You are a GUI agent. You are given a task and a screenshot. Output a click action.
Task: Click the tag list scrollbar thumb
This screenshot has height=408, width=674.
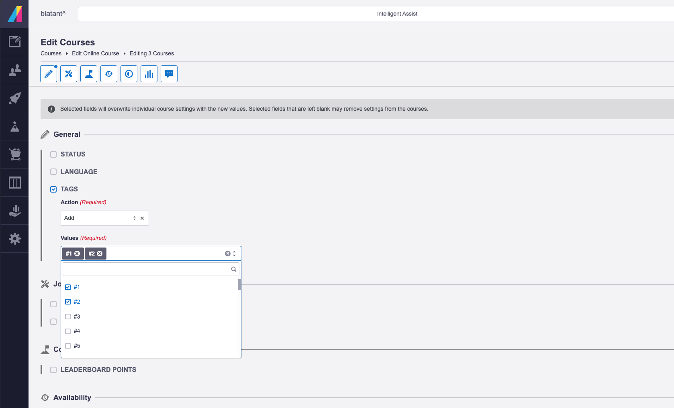point(239,284)
